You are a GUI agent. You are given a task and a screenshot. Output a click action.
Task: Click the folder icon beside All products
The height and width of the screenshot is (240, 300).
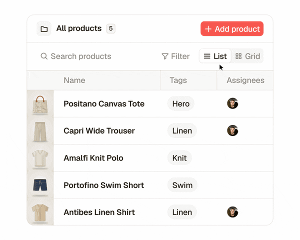(44, 29)
